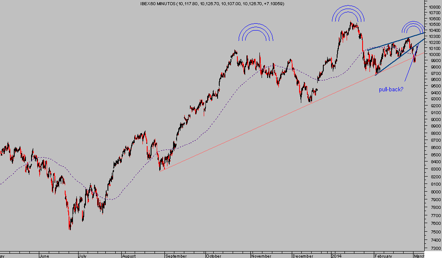Click the 2014 year marker on time axis
This screenshot has width=442, height=258.
(x=336, y=255)
